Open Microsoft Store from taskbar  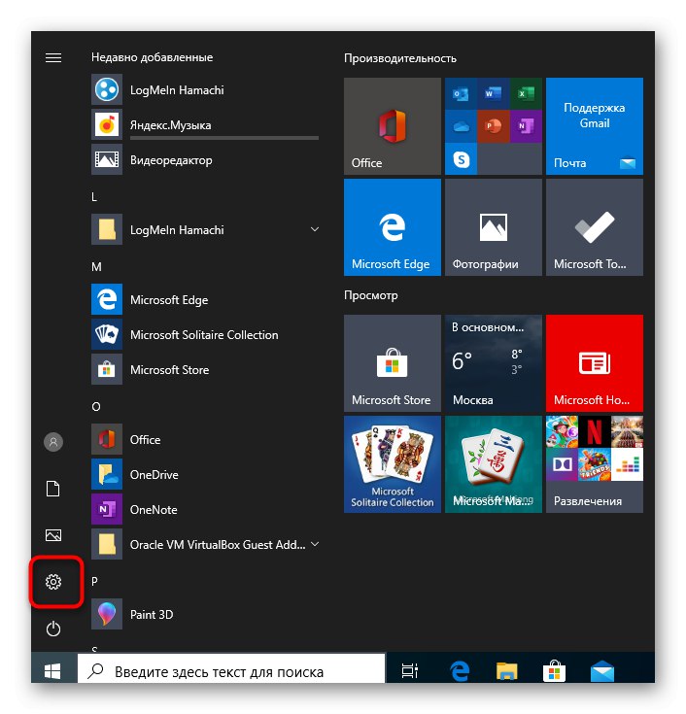[x=554, y=671]
